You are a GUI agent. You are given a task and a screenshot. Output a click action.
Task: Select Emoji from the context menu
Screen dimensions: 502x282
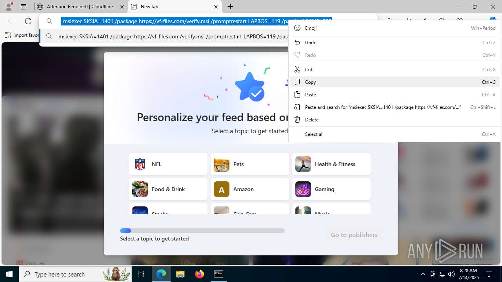pos(395,28)
